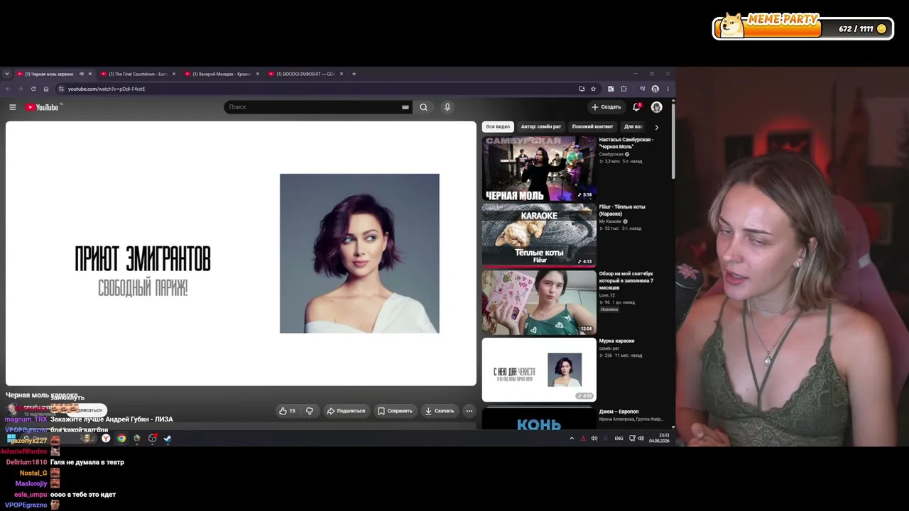Open the video's more actions menu
The height and width of the screenshot is (511, 909).
469,411
